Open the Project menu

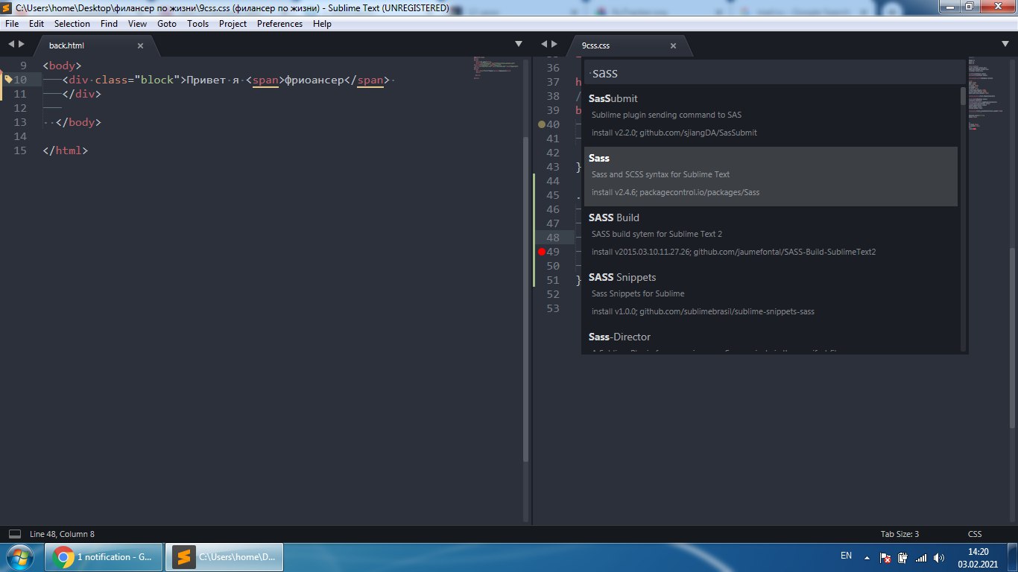[x=233, y=24]
